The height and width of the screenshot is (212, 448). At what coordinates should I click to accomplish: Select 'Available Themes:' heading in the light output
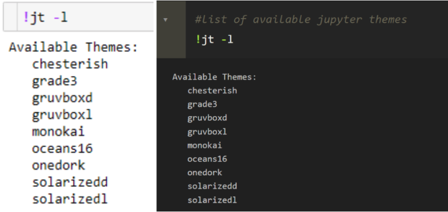[73, 47]
